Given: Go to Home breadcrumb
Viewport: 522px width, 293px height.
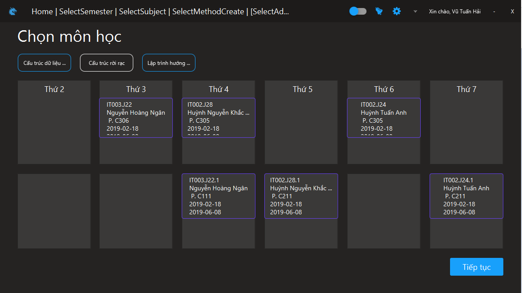Looking at the screenshot, I should point(42,11).
